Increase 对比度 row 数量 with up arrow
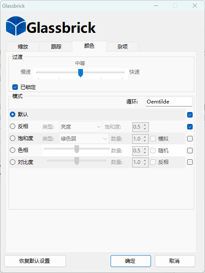Screen dimensions: 205x273 tap(145, 160)
